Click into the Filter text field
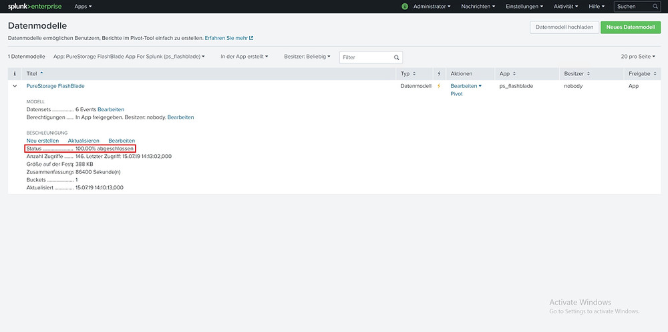This screenshot has height=332, width=668. click(371, 57)
